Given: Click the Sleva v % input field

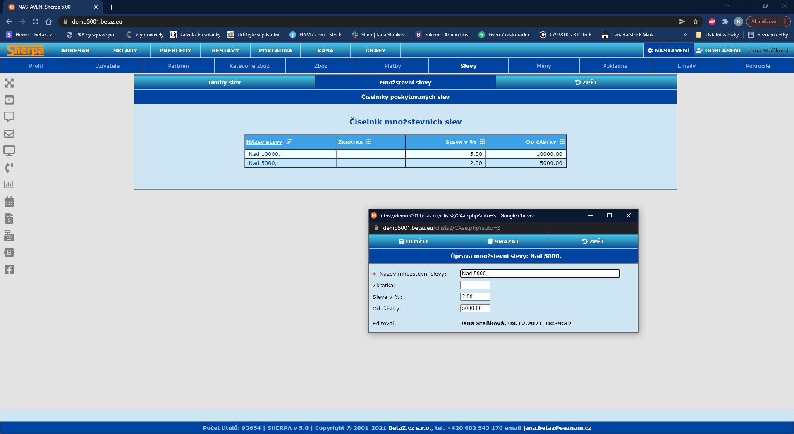Looking at the screenshot, I should click(475, 297).
